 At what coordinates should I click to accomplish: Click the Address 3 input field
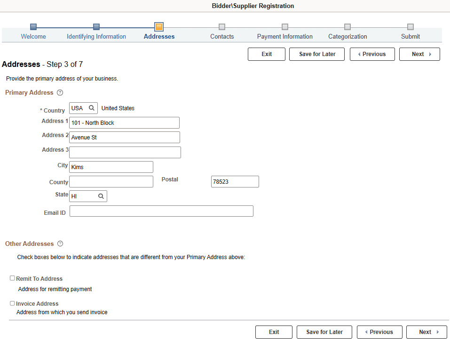click(x=125, y=152)
